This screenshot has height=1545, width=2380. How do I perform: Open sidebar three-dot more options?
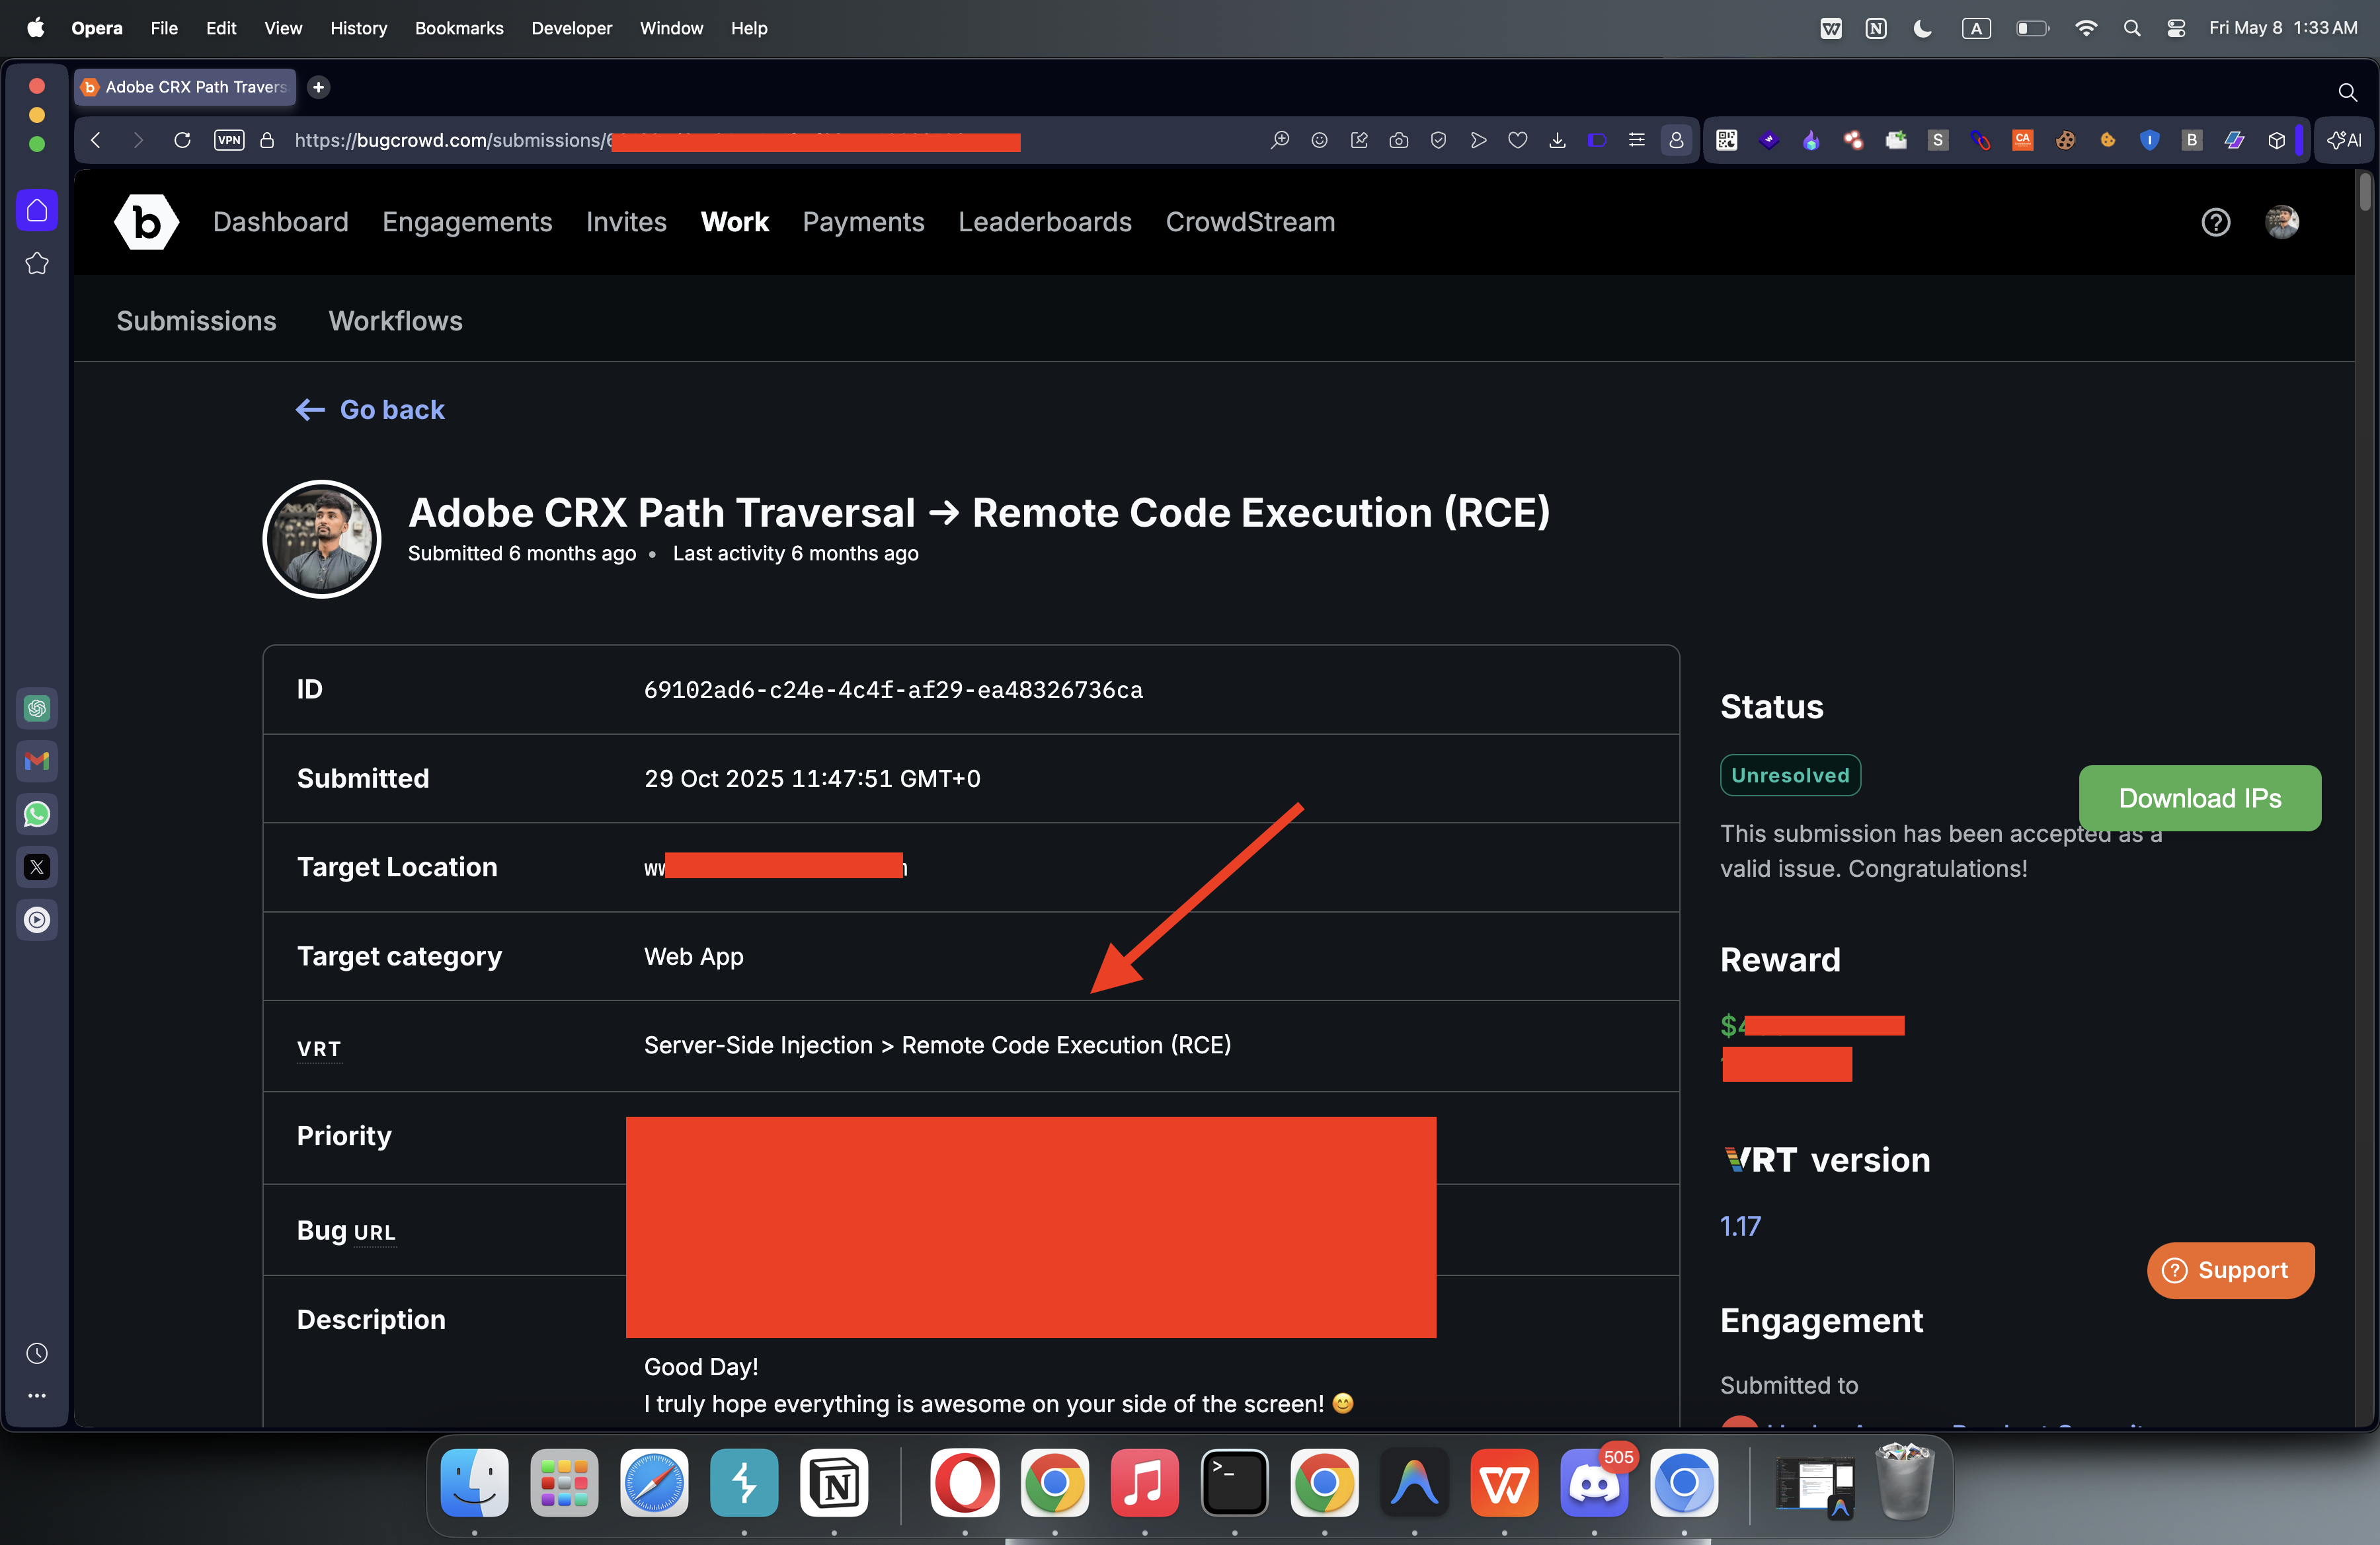pos(37,1395)
